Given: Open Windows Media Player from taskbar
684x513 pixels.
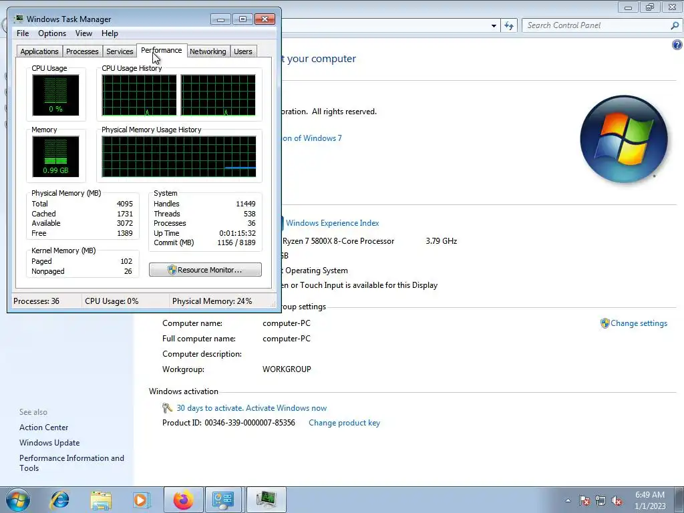Looking at the screenshot, I should (x=141, y=500).
